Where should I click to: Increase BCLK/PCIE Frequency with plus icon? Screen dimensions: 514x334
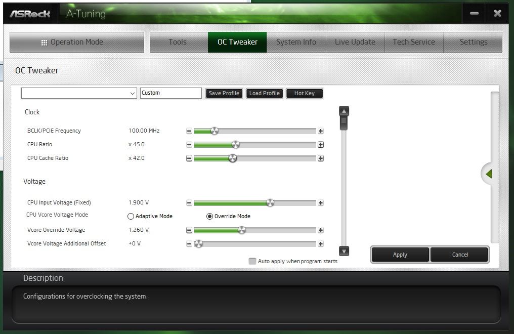(321, 131)
